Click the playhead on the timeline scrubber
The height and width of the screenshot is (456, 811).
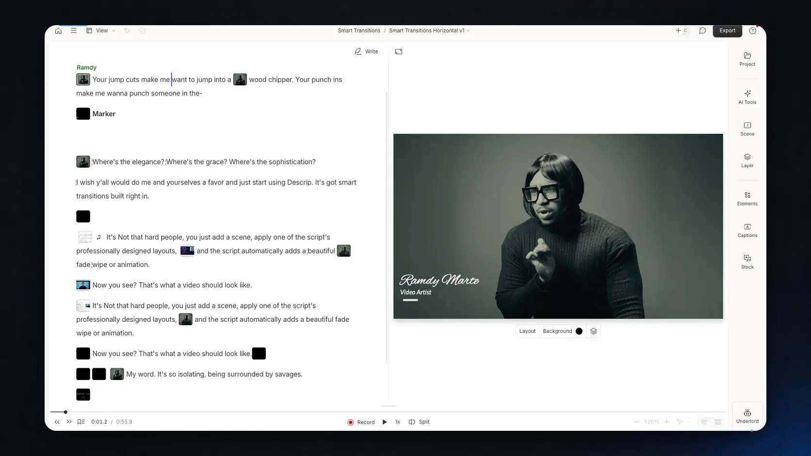click(65, 412)
